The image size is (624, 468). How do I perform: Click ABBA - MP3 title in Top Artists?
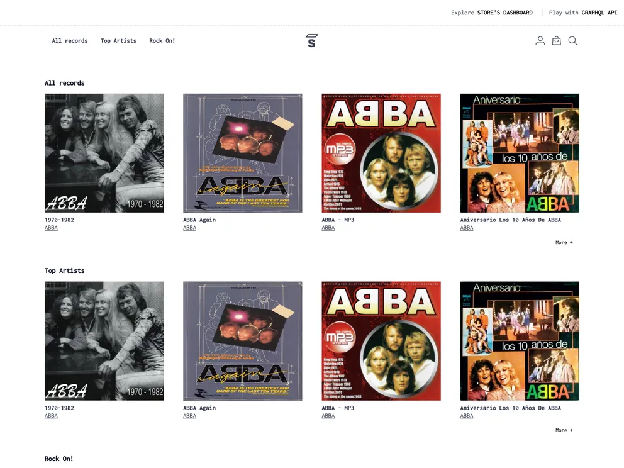pyautogui.click(x=338, y=408)
